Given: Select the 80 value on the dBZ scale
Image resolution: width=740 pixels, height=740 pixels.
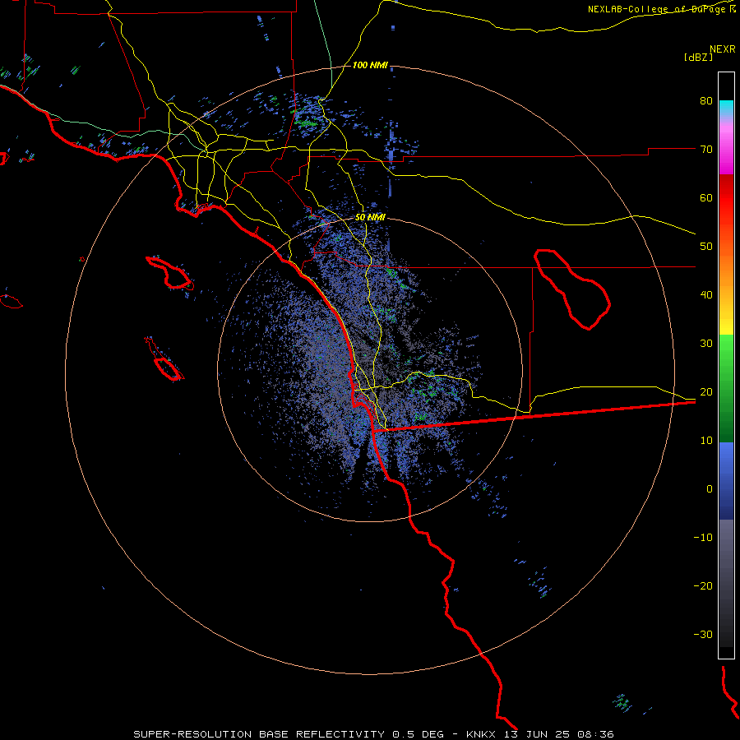Looking at the screenshot, I should [706, 100].
